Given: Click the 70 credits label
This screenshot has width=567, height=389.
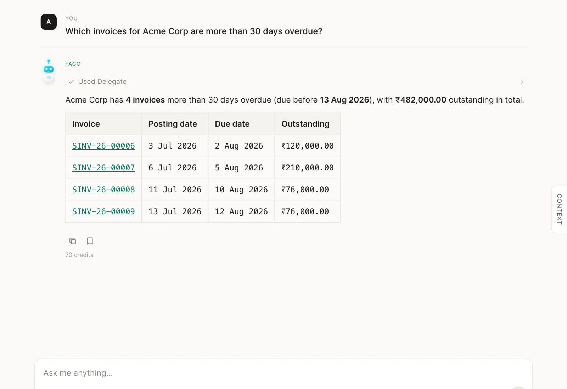Looking at the screenshot, I should (x=79, y=255).
